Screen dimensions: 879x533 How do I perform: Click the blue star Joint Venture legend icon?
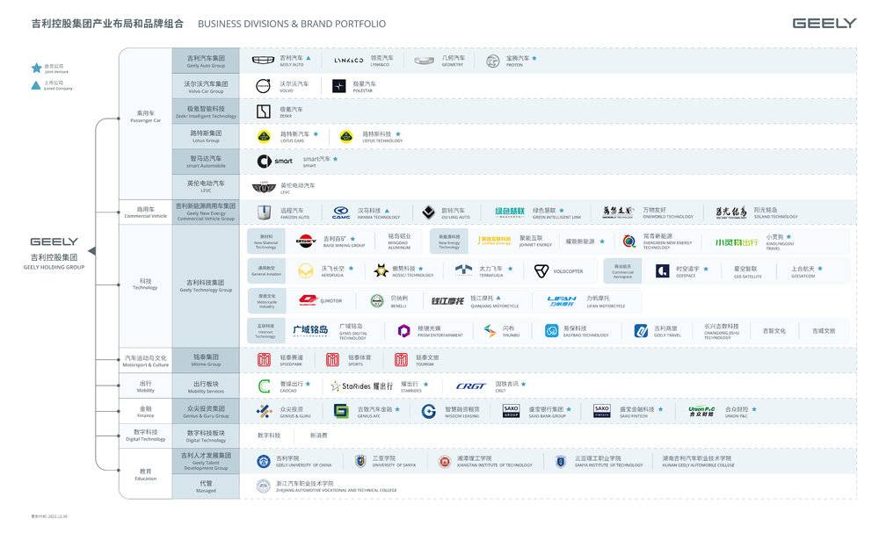click(x=36, y=68)
